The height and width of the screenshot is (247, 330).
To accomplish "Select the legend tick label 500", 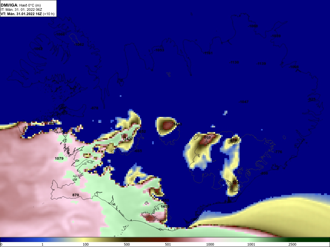I will pos(127,244).
